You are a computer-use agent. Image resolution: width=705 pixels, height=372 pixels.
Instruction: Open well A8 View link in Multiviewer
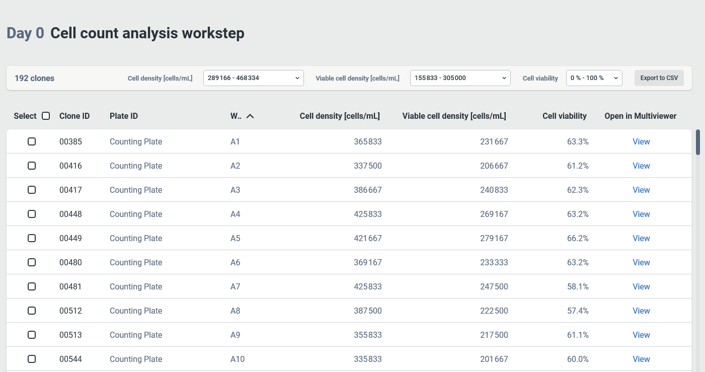(641, 311)
